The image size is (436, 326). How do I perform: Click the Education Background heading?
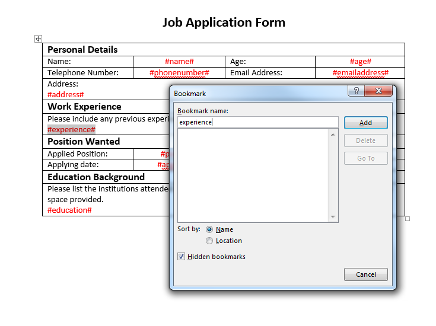pos(96,177)
